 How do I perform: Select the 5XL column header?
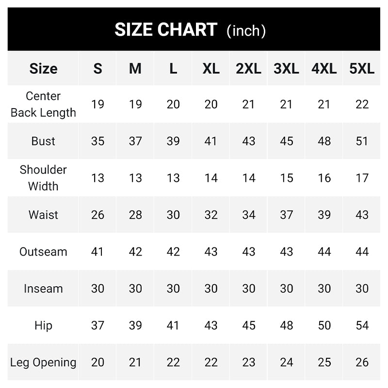coord(362,69)
